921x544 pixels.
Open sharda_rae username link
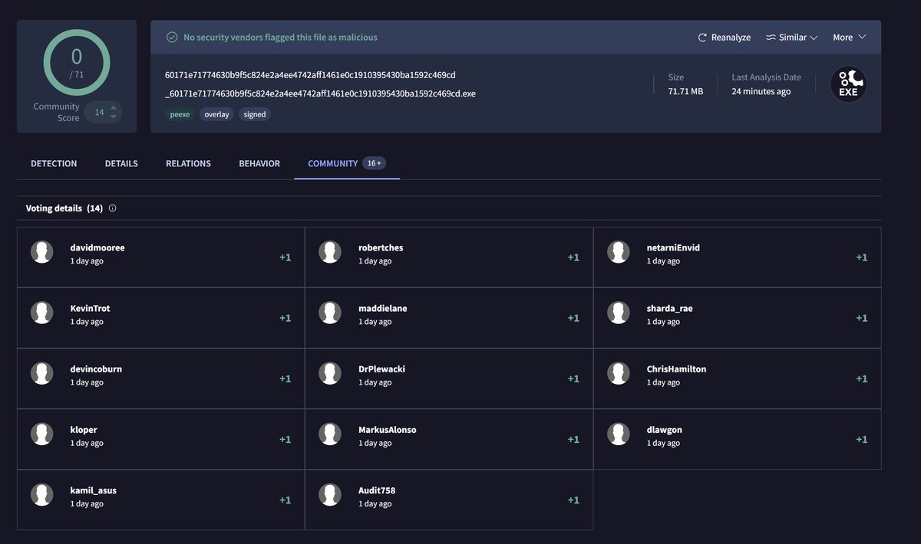[670, 308]
